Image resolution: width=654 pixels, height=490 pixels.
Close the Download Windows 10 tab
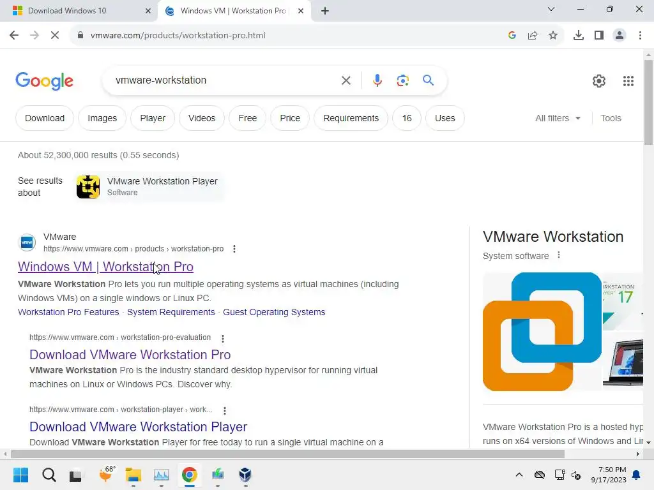tap(148, 11)
